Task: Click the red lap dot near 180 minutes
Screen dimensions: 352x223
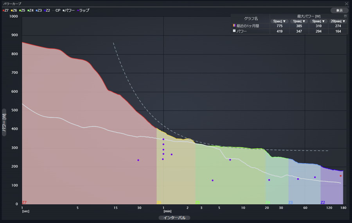Action: tap(341, 176)
